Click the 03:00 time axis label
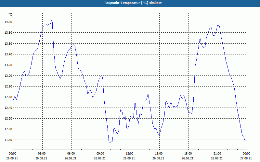Image resolution: width=260 pixels, height=162 pixels. pyautogui.click(x=43, y=154)
